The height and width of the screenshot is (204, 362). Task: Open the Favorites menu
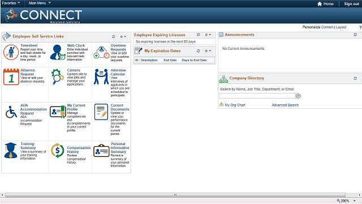(x=11, y=3)
